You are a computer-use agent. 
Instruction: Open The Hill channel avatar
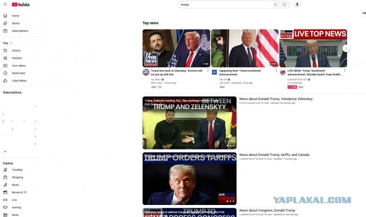tap(214, 73)
